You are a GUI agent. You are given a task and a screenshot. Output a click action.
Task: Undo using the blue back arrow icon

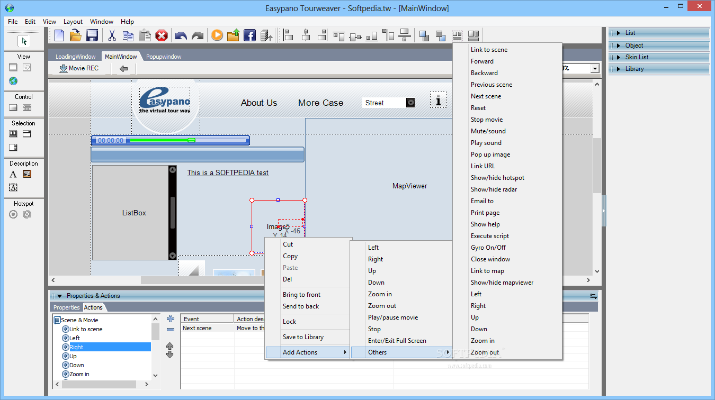181,36
